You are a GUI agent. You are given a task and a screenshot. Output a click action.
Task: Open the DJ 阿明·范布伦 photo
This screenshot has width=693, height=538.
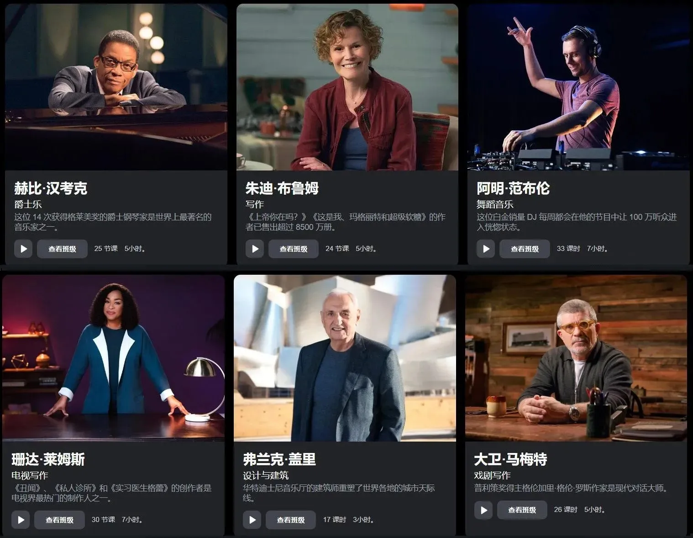578,87
